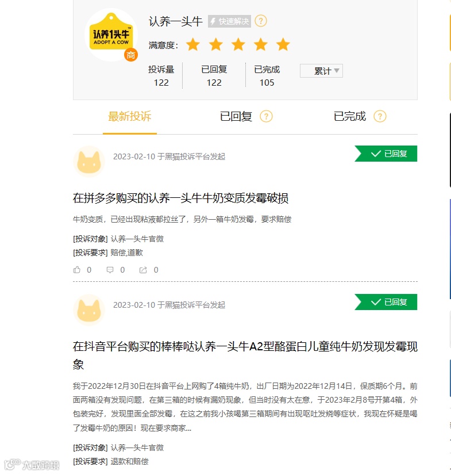The image size is (451, 474).
Task: Open comments icon on 拼多多 complaint
Action: 110,270
